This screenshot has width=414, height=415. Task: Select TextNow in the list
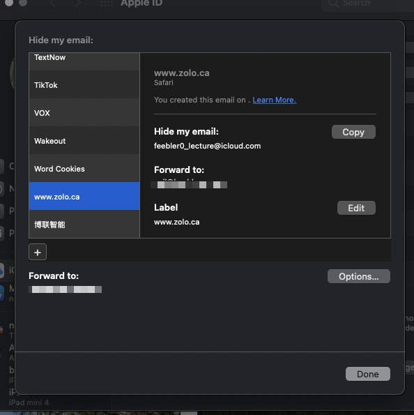coord(84,61)
